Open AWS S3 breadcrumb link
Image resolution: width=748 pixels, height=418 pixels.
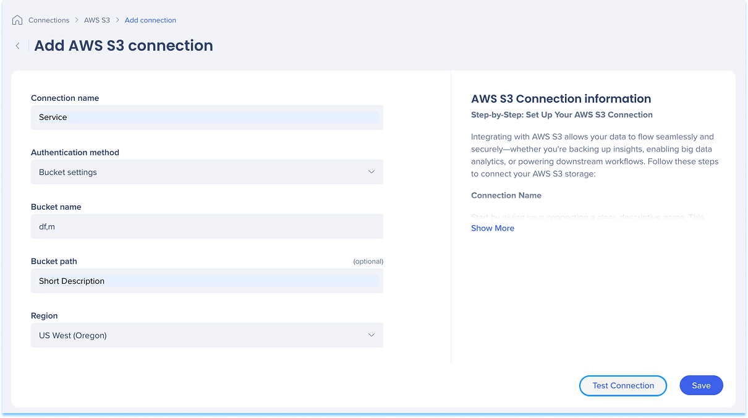pos(97,20)
